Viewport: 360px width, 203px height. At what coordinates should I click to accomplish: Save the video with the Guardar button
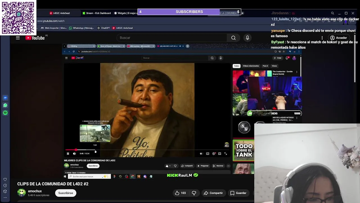pyautogui.click(x=238, y=193)
